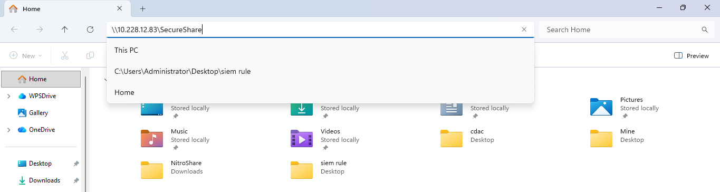
Task: Click the pin icon next to Desktop
Action: 76,164
